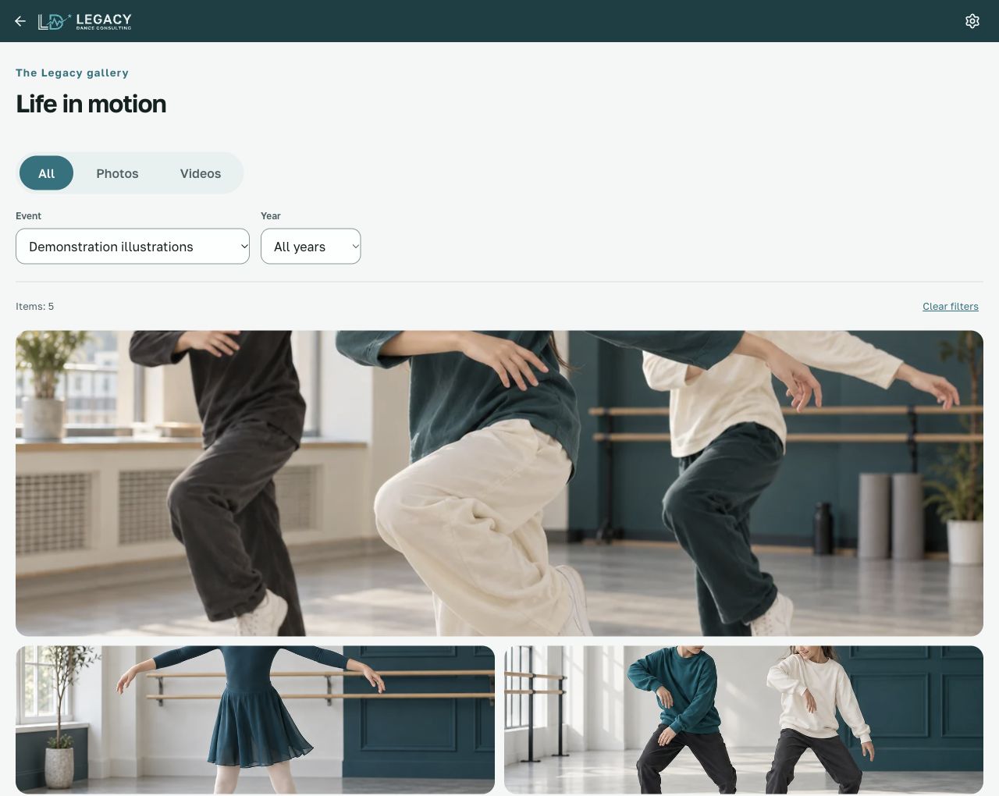Open the two dancers in sweatshirts photo

point(744,720)
